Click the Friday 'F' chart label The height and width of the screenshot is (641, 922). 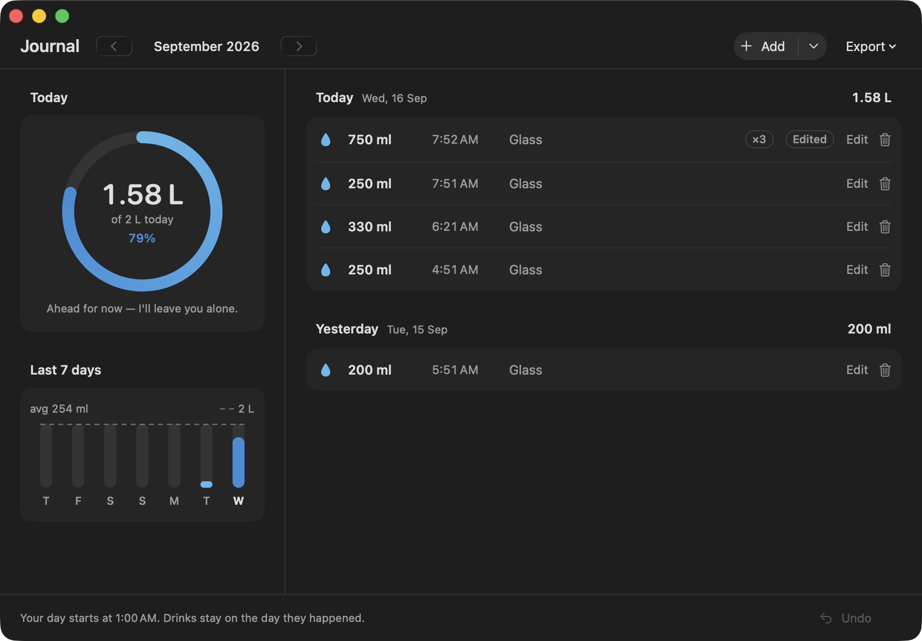pyautogui.click(x=78, y=501)
